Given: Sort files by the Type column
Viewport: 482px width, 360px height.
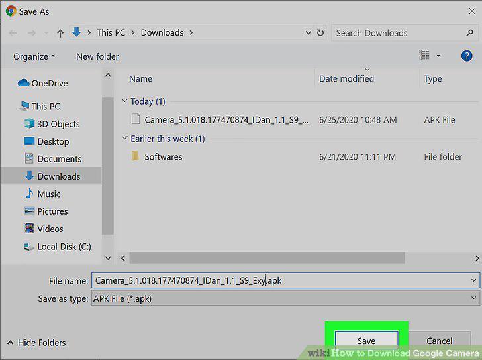Looking at the screenshot, I should (433, 79).
